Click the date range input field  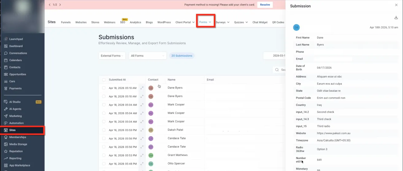(x=274, y=56)
